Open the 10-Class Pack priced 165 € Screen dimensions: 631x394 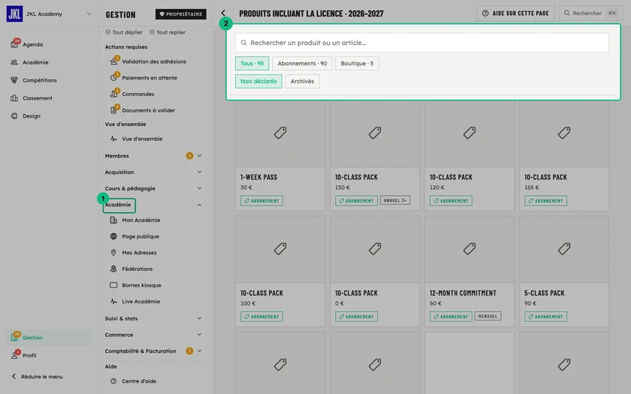coord(564,156)
